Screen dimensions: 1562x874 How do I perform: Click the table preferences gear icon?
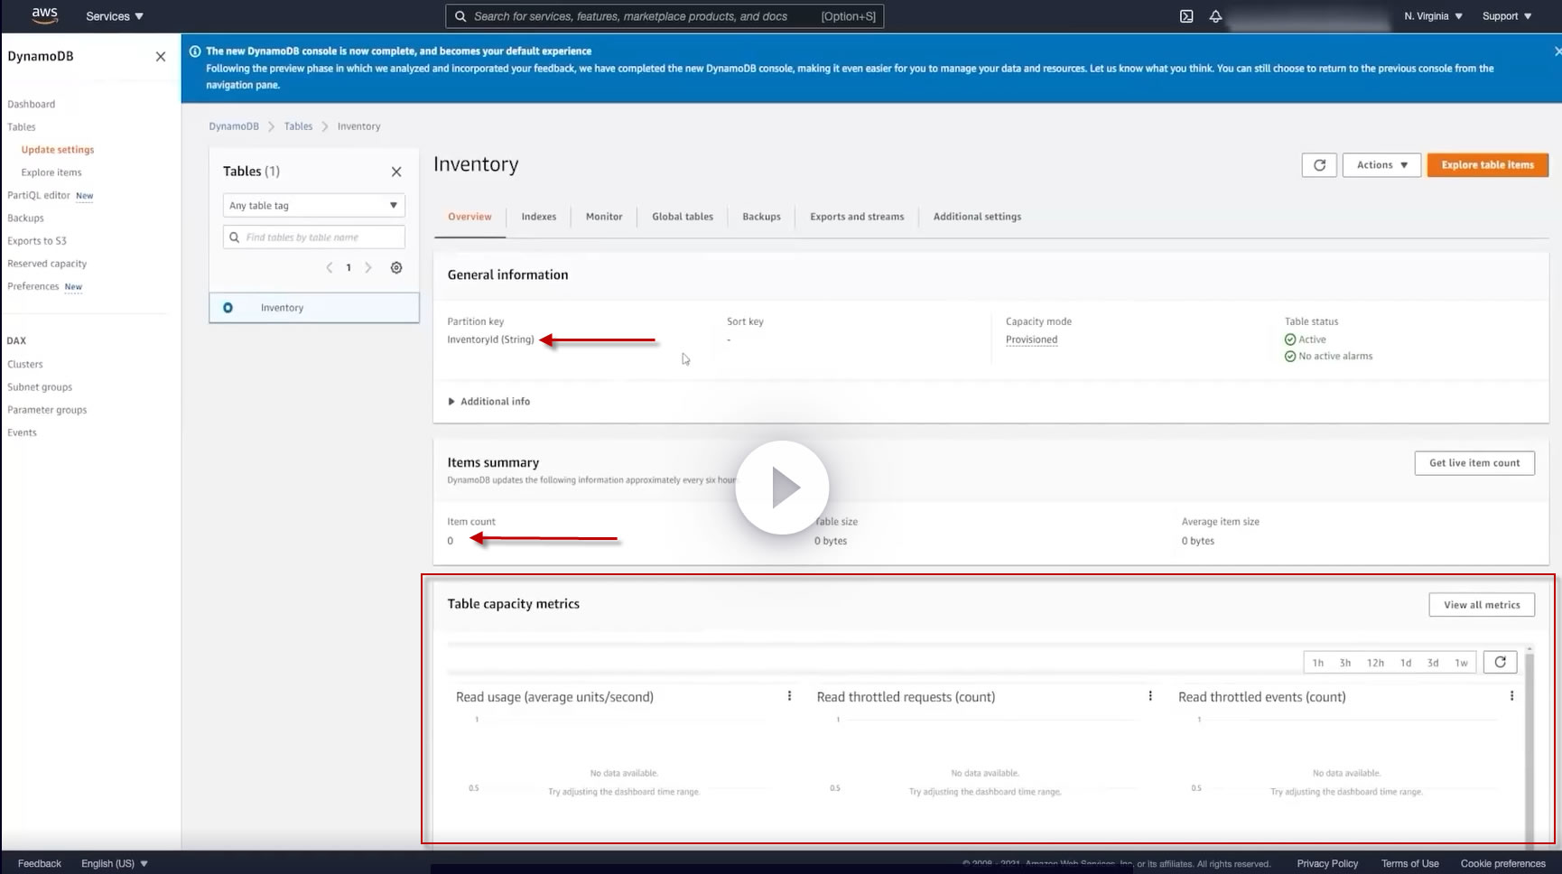[x=396, y=267]
